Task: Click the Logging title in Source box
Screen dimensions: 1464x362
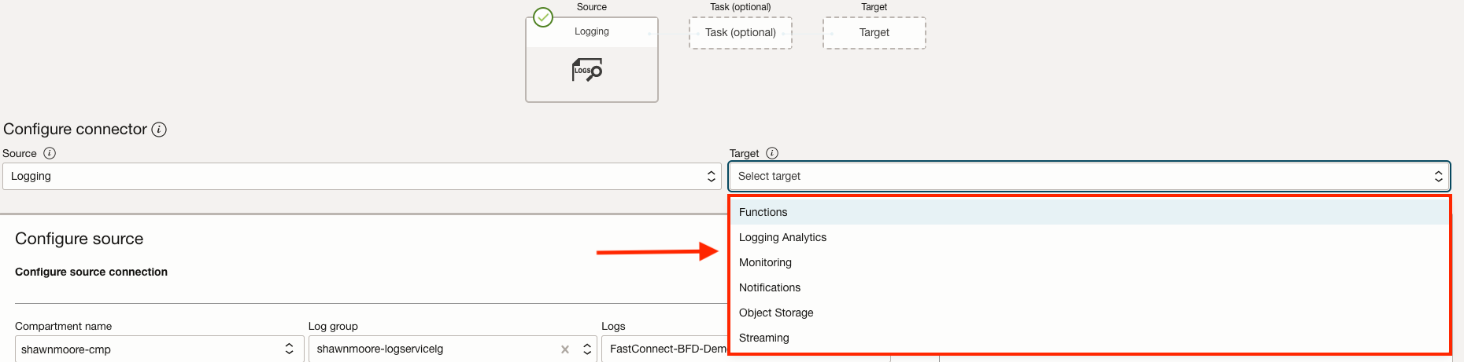Action: click(x=592, y=31)
